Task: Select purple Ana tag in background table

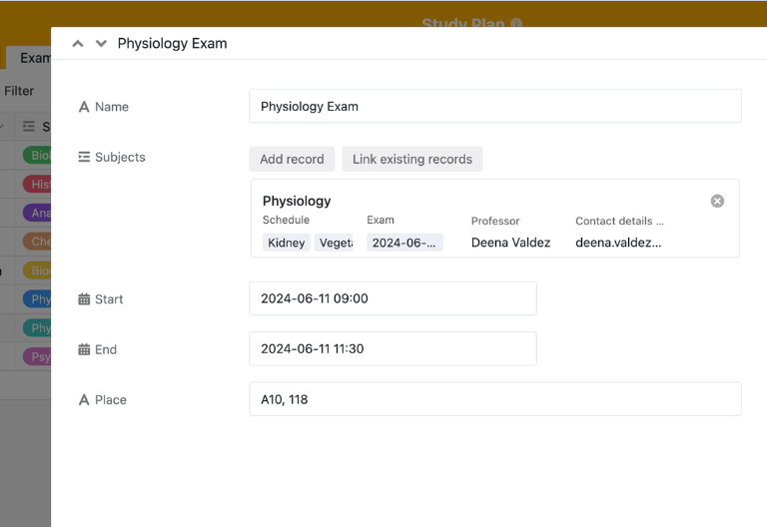Action: click(37, 213)
